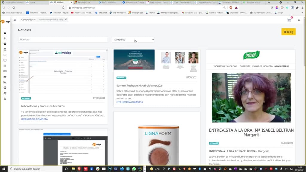Click the Dra. Isabel Beltran photo
306x172 pixels.
click(251, 98)
